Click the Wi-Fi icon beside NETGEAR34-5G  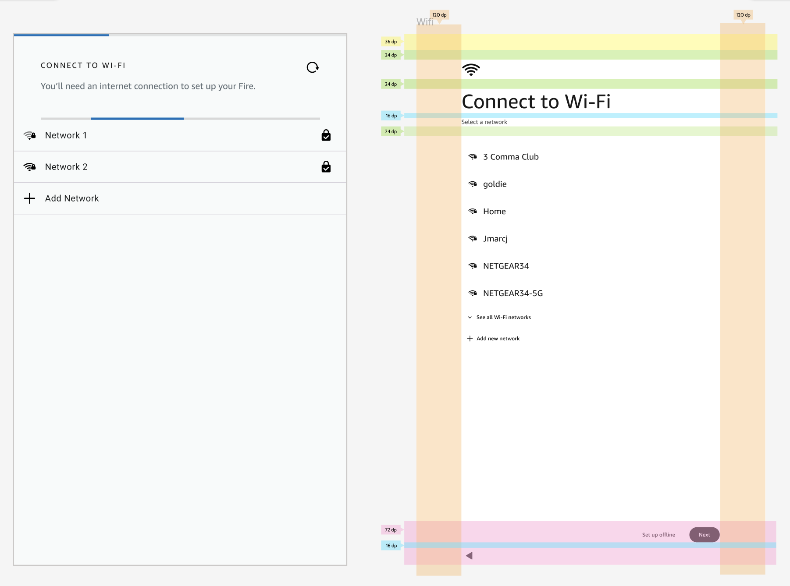pos(473,293)
